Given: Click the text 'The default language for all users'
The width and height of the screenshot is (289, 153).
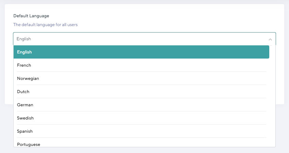Looking at the screenshot, I should [x=45, y=25].
